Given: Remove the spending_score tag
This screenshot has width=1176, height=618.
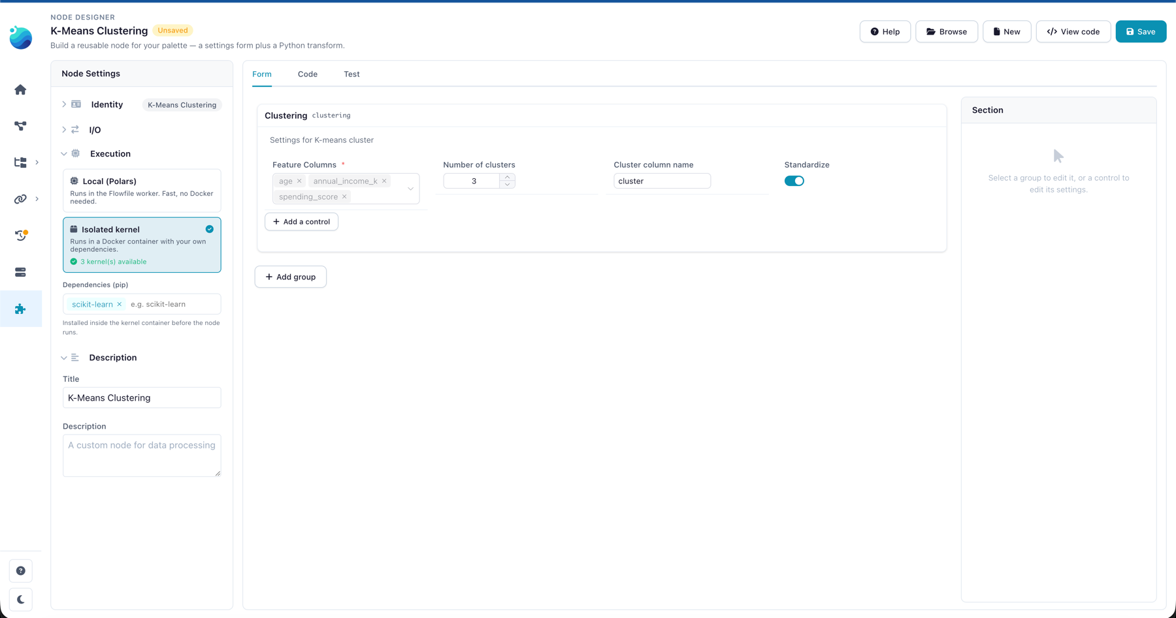Looking at the screenshot, I should 344,196.
